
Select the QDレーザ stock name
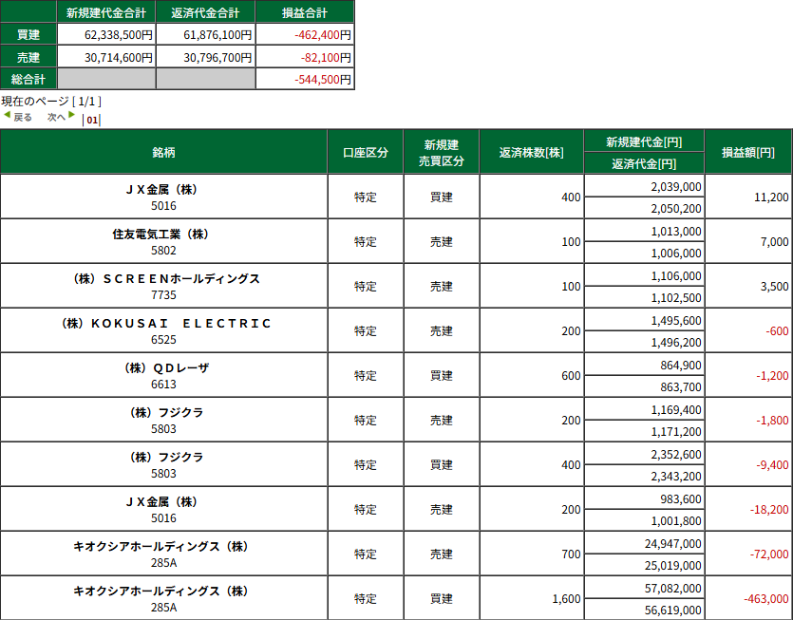163,367
